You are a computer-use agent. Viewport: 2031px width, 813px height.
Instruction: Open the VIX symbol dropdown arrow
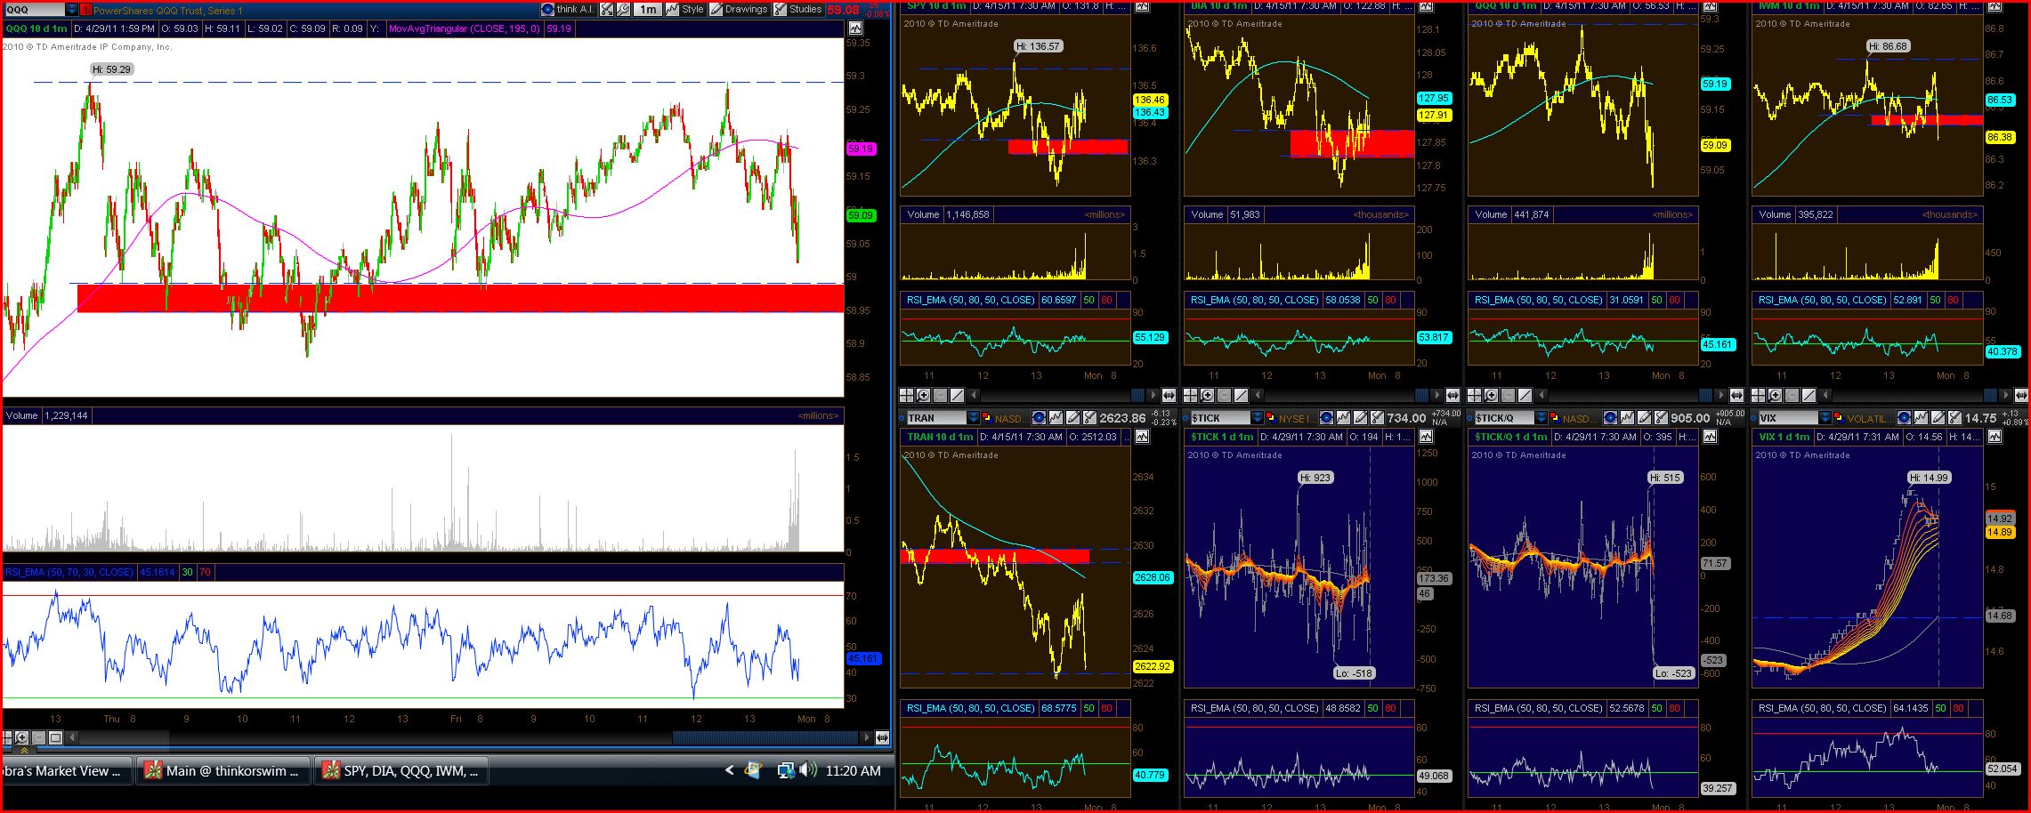click(x=1825, y=417)
